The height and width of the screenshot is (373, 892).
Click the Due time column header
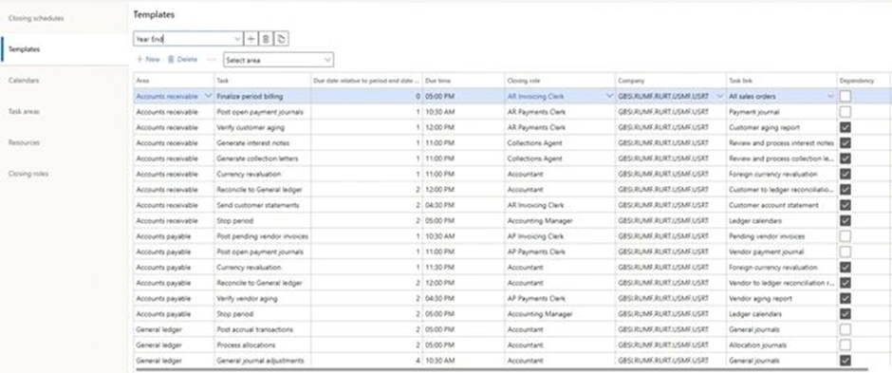pyautogui.click(x=463, y=81)
